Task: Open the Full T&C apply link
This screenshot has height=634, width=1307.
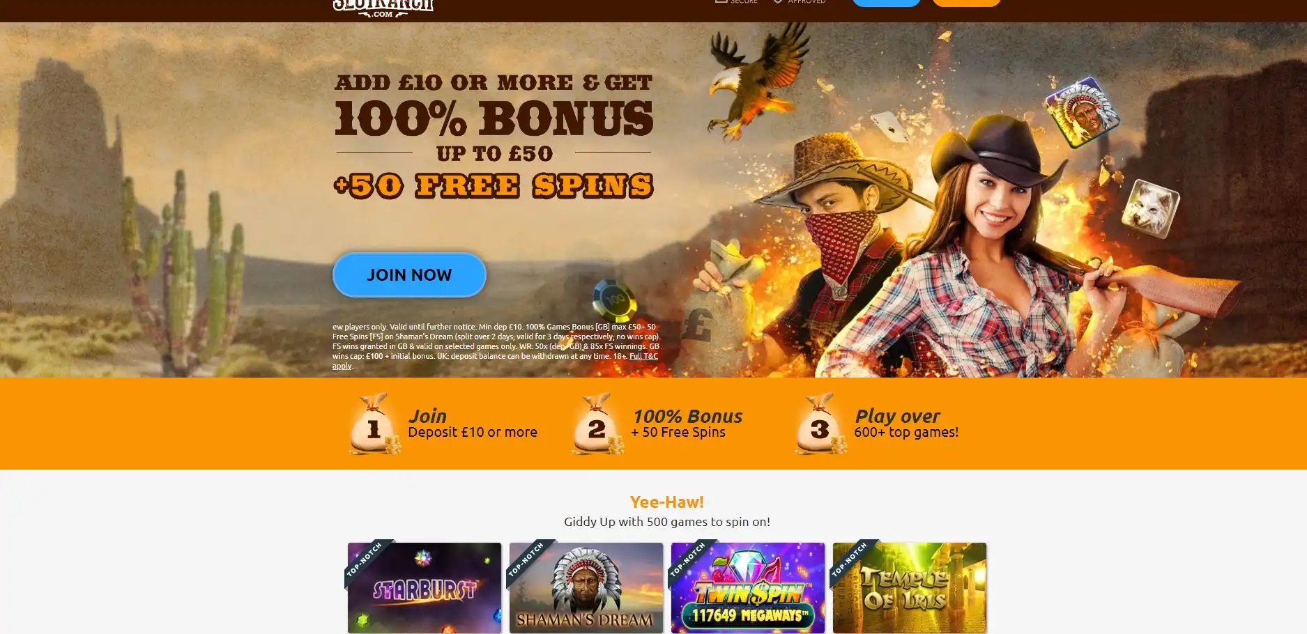Action: click(x=643, y=356)
